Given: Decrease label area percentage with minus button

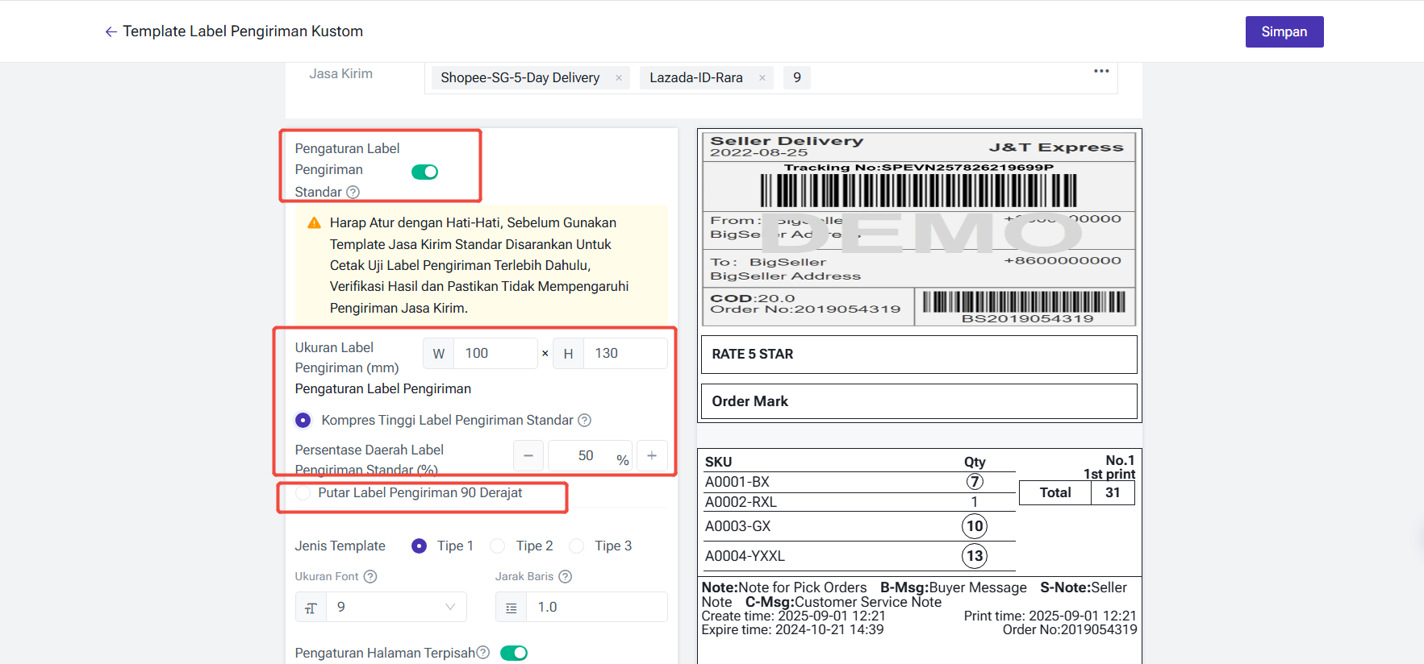Looking at the screenshot, I should (528, 456).
